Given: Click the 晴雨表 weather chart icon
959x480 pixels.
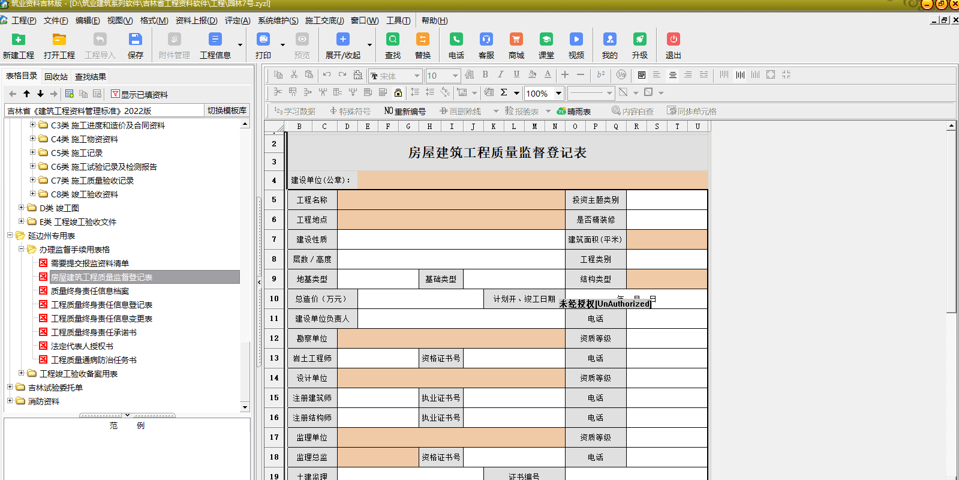Looking at the screenshot, I should (x=574, y=112).
